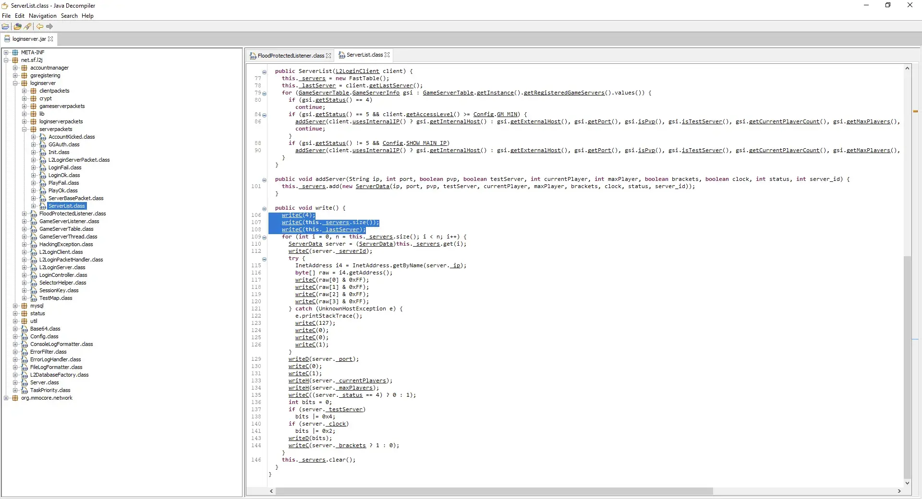Viewport: 922px width, 499px height.
Task: Expand the status package node
Action: click(15, 314)
